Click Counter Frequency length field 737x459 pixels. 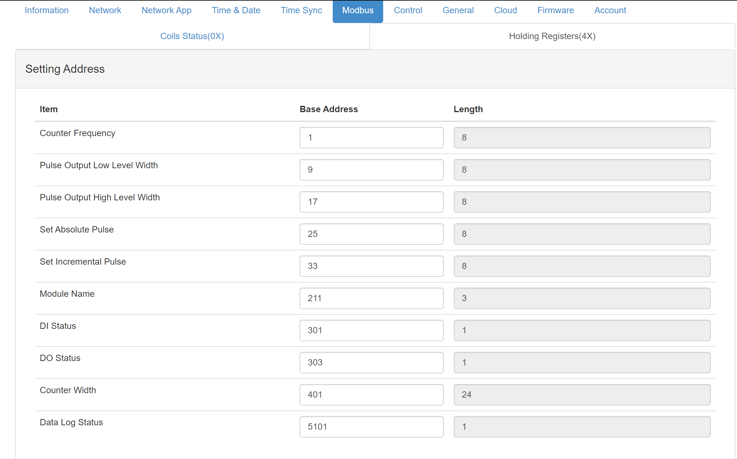[x=582, y=138]
